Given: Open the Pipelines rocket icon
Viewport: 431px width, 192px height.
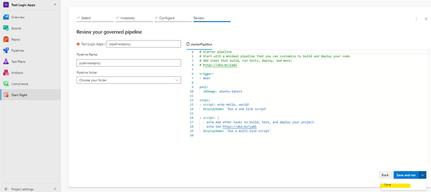Looking at the screenshot, I should click(6, 50).
